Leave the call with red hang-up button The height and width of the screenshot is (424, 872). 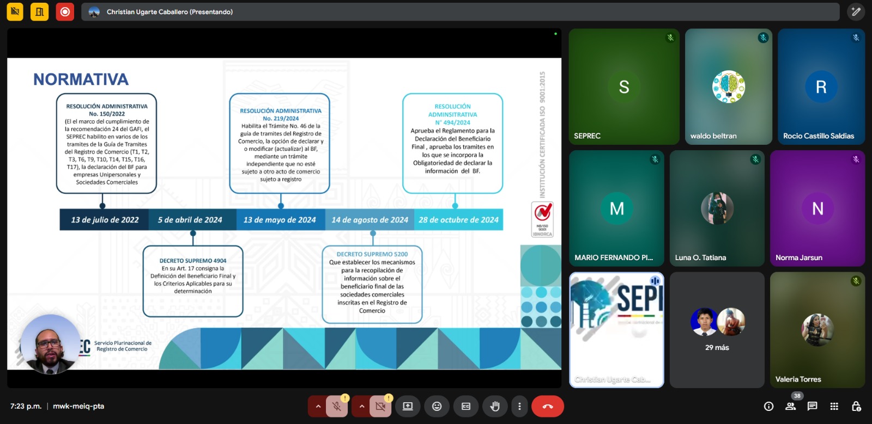tap(547, 407)
